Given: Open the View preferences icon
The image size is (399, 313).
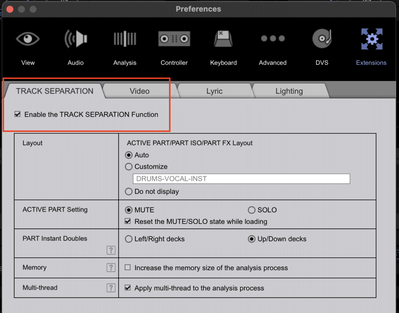Looking at the screenshot, I should [28, 39].
